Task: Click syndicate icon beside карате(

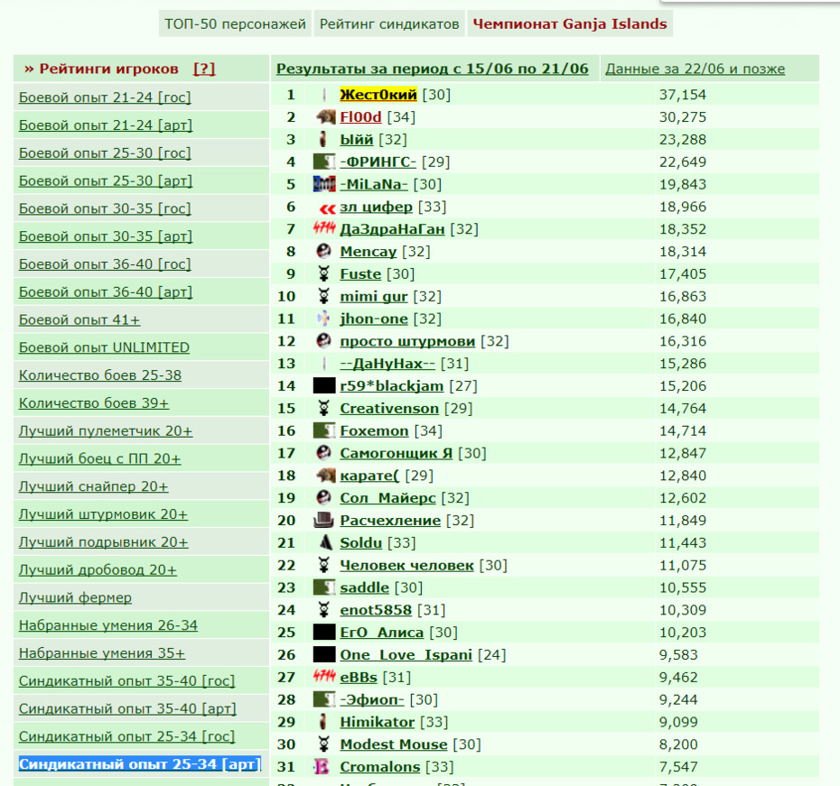Action: coord(324,476)
